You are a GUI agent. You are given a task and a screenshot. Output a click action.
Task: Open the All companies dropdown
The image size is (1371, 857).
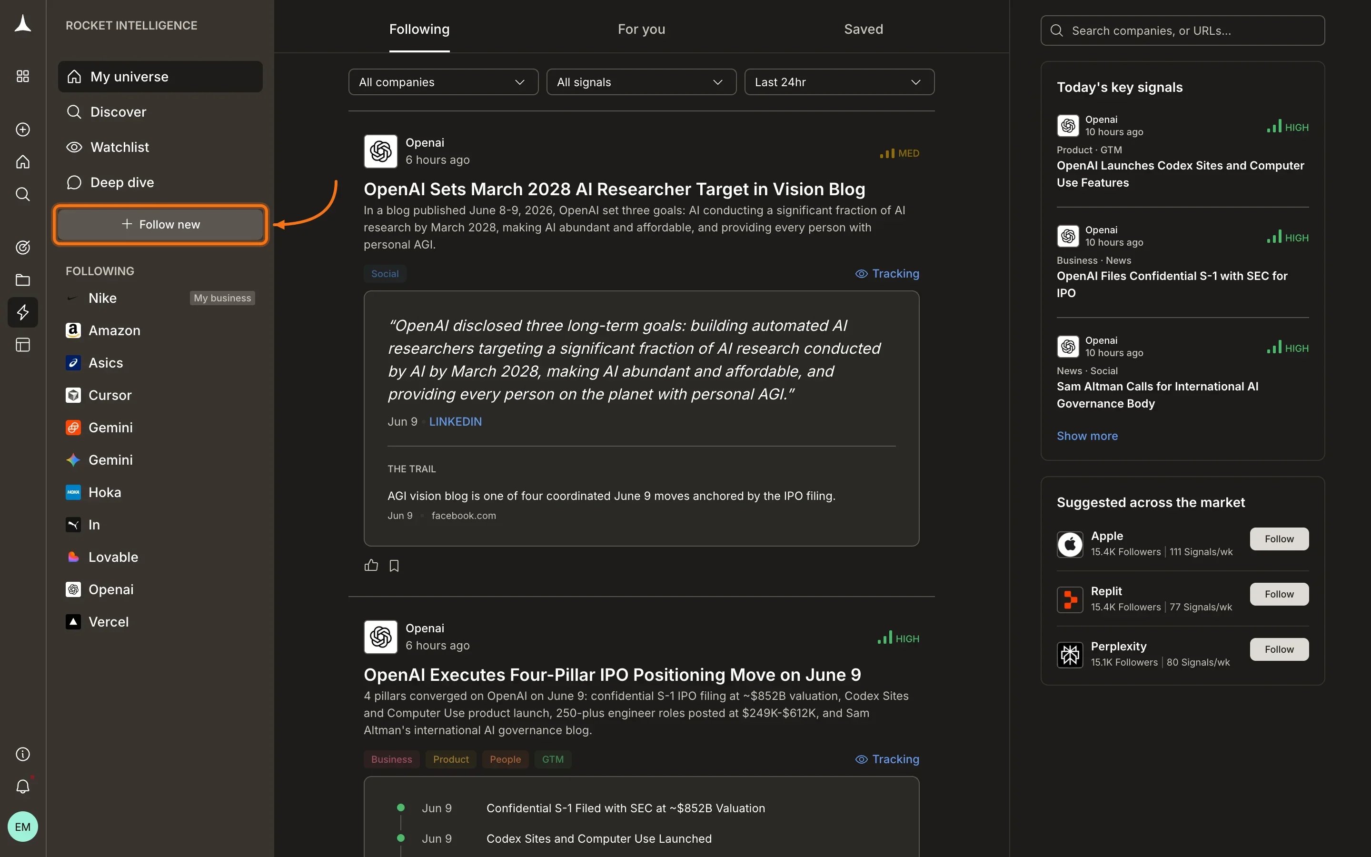coord(443,82)
